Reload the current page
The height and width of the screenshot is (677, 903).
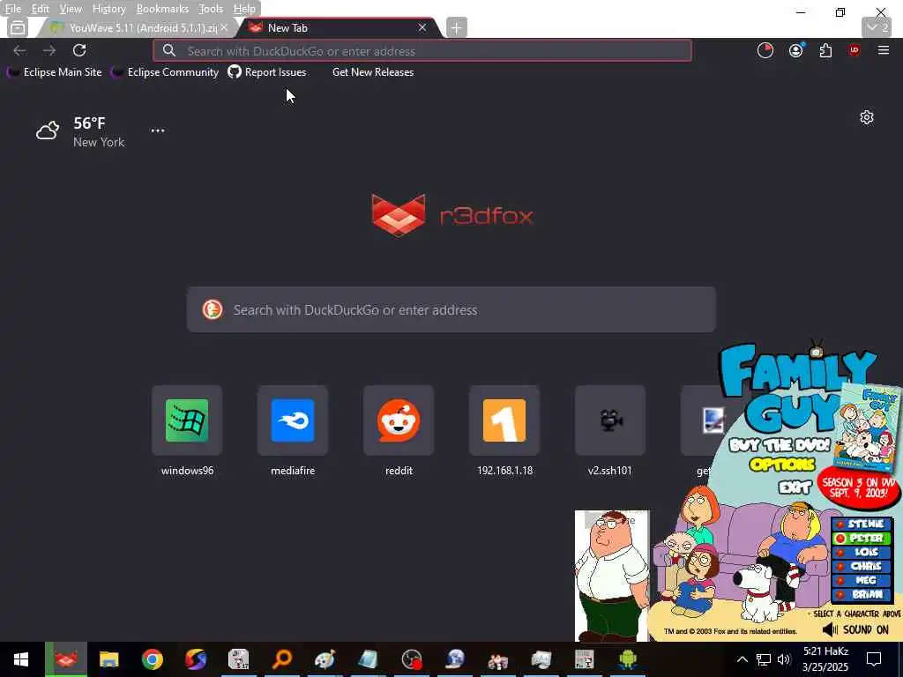click(x=79, y=50)
